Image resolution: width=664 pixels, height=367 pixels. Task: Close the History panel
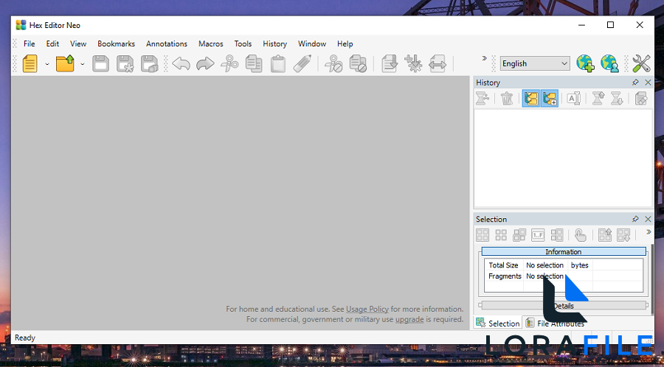pyautogui.click(x=648, y=83)
